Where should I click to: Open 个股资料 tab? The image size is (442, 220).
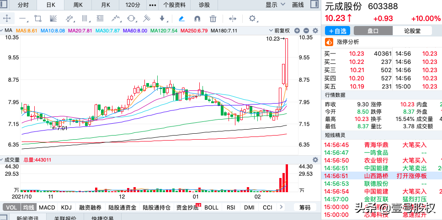point(175,5)
